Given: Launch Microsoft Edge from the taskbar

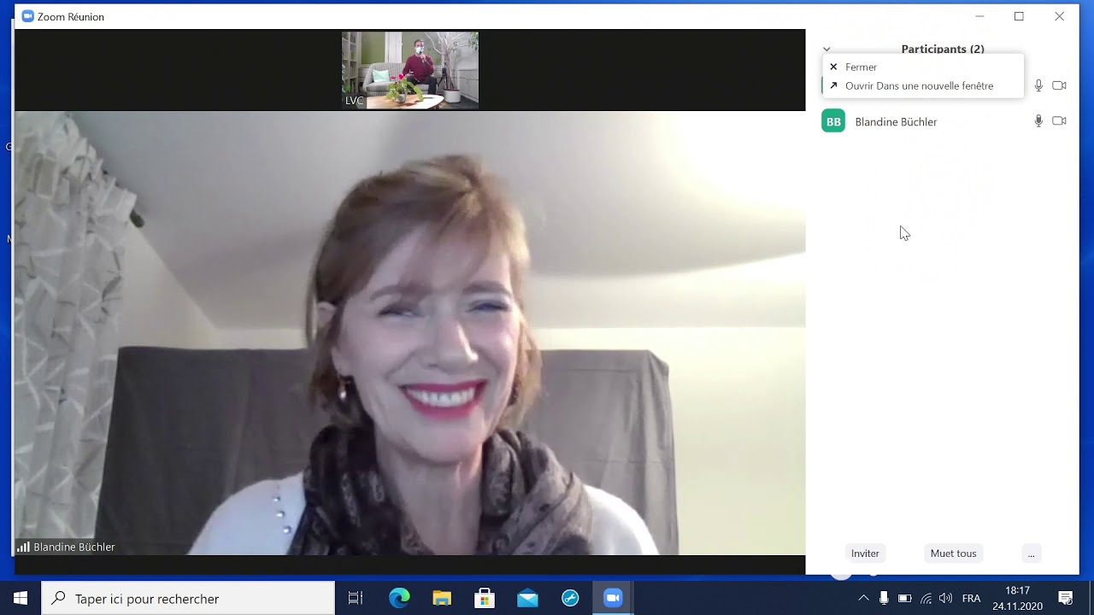Looking at the screenshot, I should 399,598.
